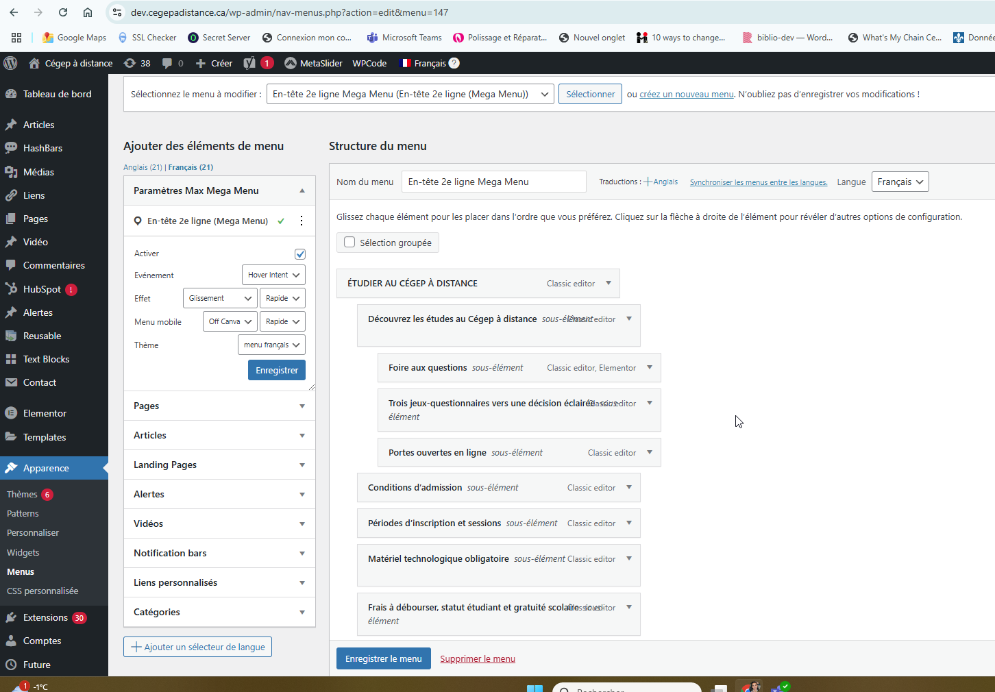Click the Enregistrer le menu button
Image resolution: width=995 pixels, height=692 pixels.
[x=383, y=658]
